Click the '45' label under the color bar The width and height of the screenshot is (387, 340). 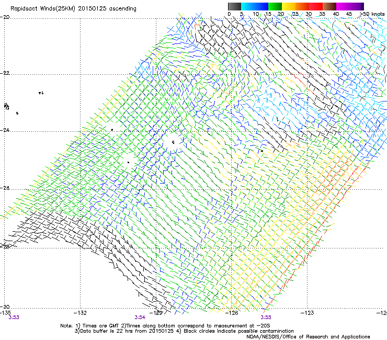pos(349,14)
